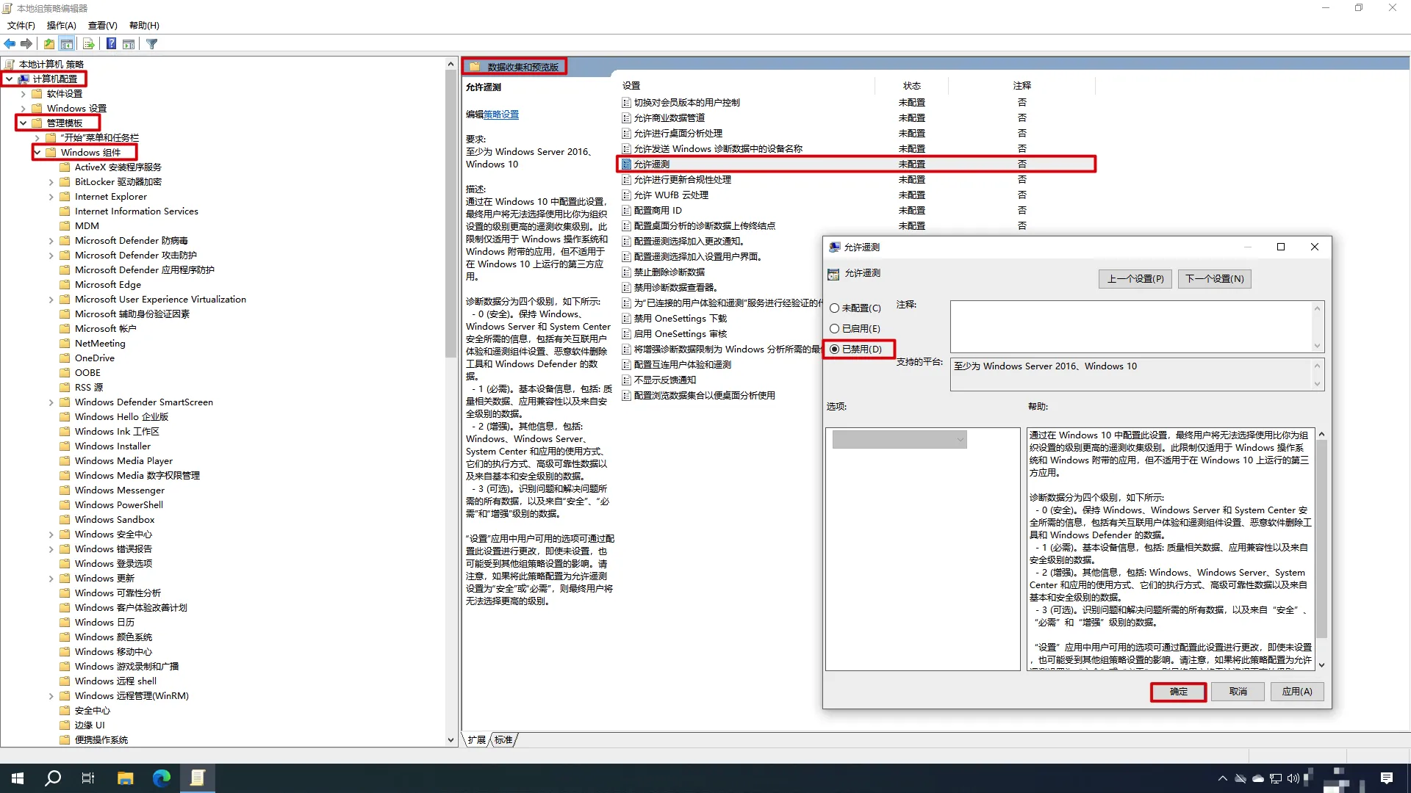
Task: Select the 已启用(E) radio button
Action: coord(835,329)
